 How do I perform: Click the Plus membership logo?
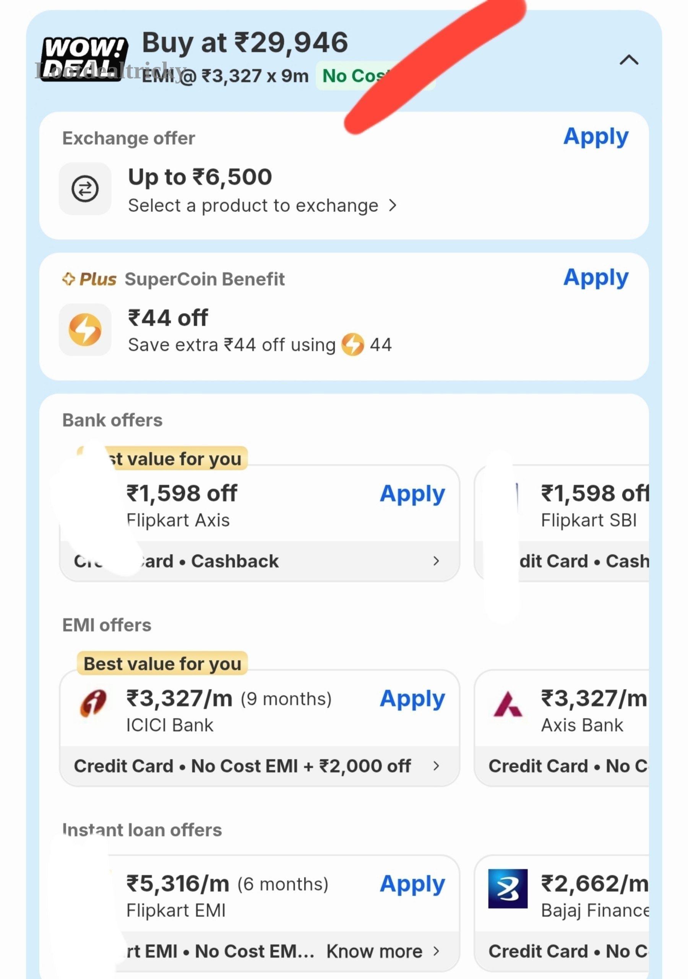(89, 279)
